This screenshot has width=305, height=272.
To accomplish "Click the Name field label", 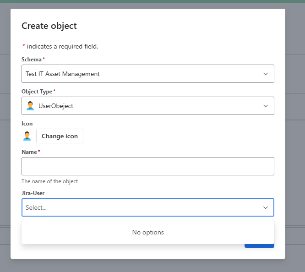I will pos(29,152).
